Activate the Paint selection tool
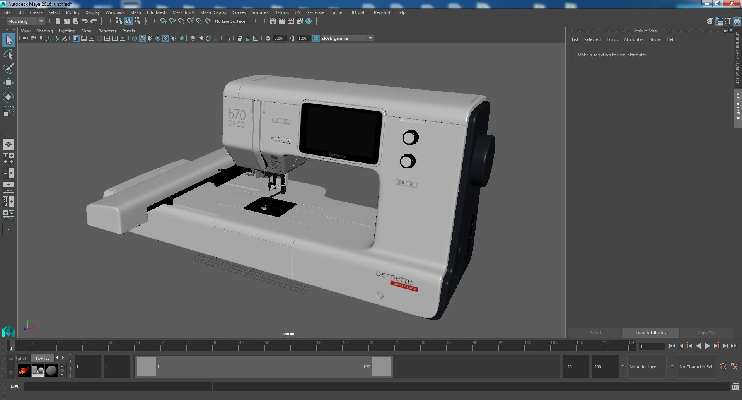Screen dimensions: 742x400 (x=9, y=68)
